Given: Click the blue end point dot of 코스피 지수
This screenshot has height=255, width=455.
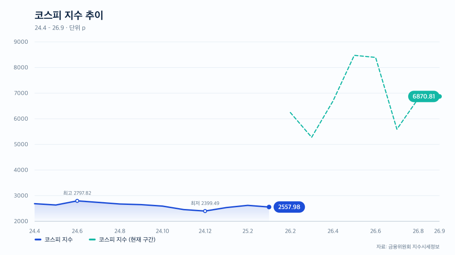Looking at the screenshot, I should (x=269, y=207).
